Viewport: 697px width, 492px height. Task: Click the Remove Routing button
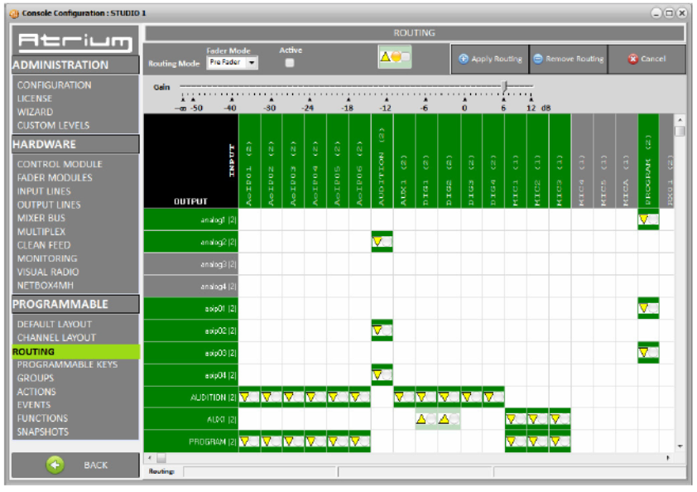568,59
